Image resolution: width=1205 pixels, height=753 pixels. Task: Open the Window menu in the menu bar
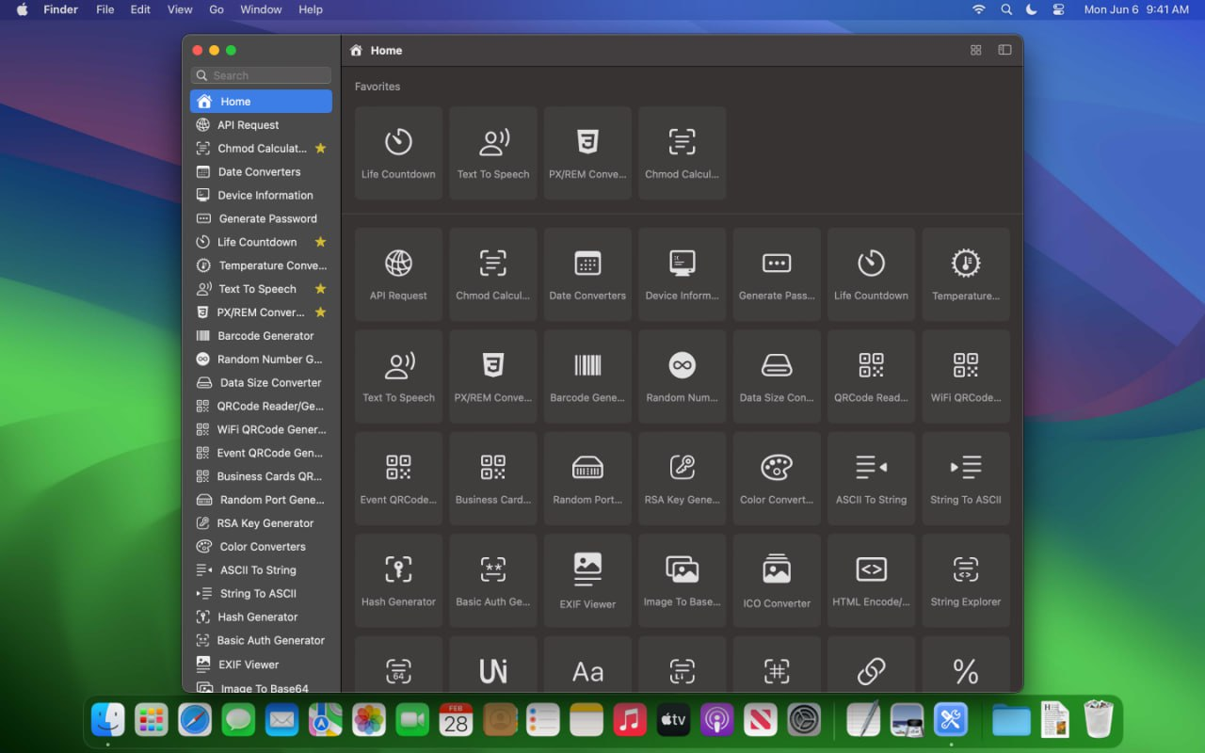(261, 9)
